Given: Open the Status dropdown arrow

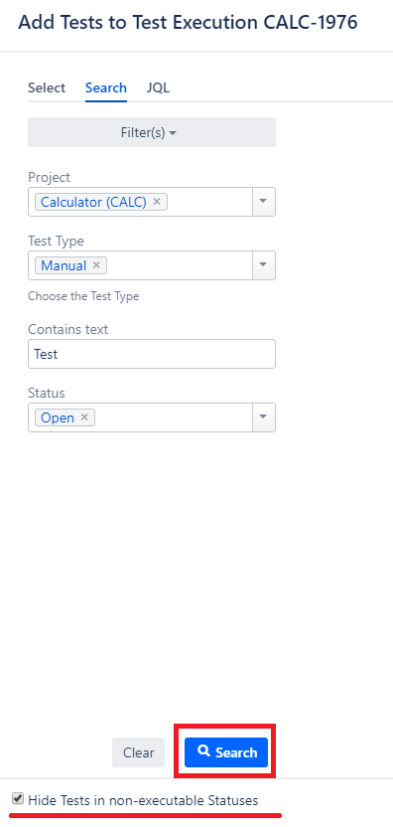Looking at the screenshot, I should [264, 417].
